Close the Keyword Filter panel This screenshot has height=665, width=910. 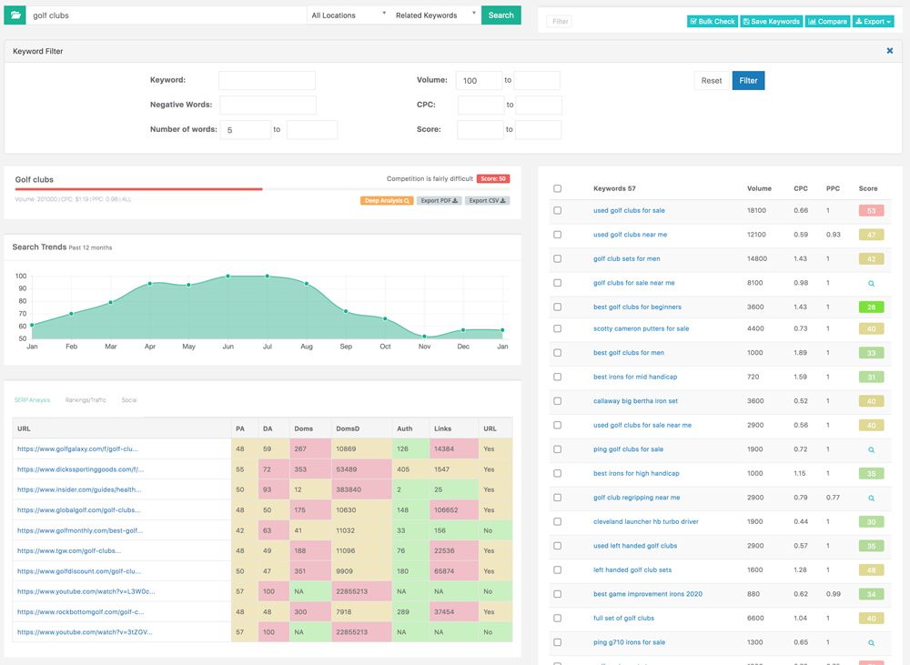(x=889, y=51)
